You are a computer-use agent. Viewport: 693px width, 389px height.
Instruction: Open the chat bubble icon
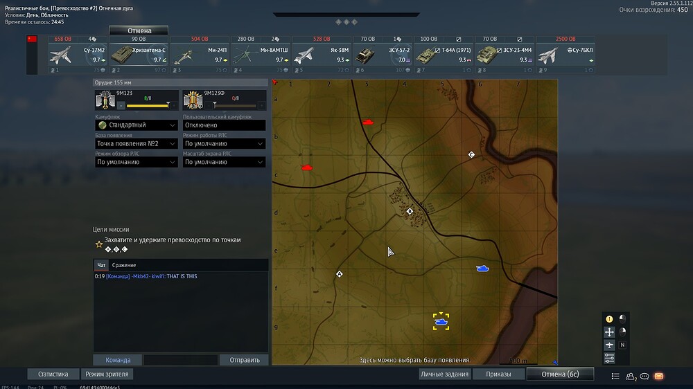point(644,377)
